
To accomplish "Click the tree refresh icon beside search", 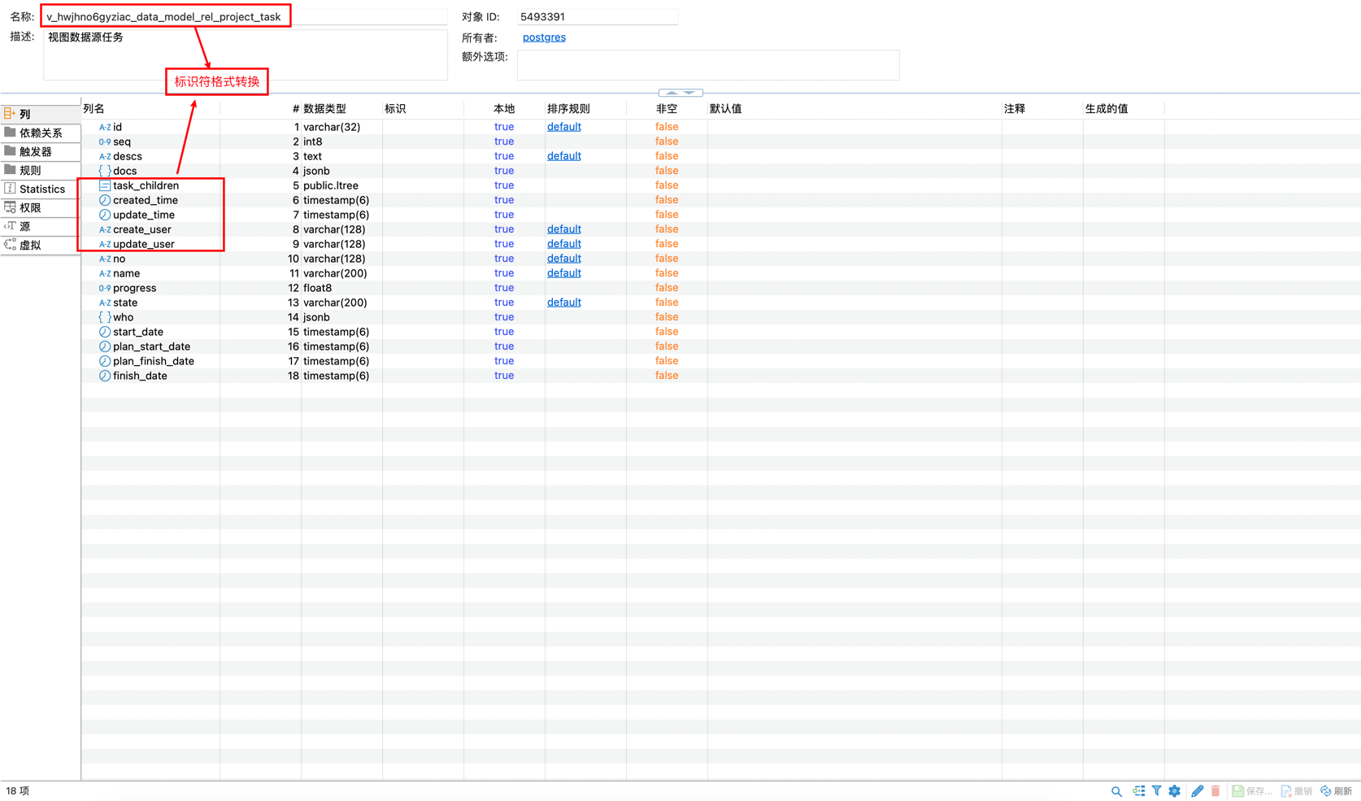I will pos(1138,791).
